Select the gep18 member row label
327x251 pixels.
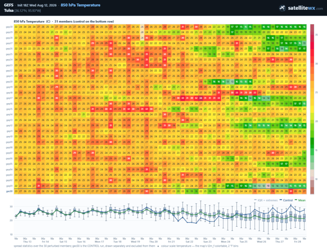tap(9, 93)
